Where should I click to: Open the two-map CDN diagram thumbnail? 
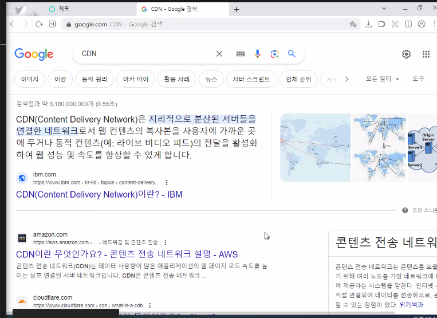(x=379, y=148)
